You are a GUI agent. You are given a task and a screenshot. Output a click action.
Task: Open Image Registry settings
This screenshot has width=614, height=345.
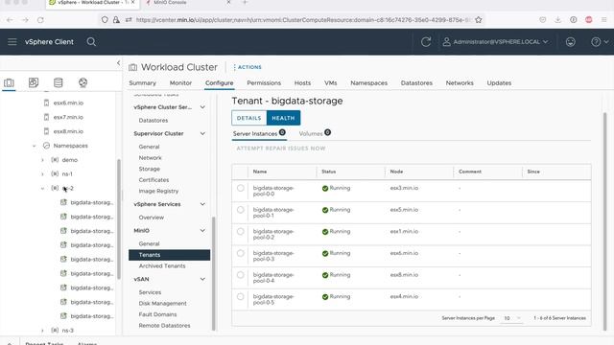click(x=158, y=191)
